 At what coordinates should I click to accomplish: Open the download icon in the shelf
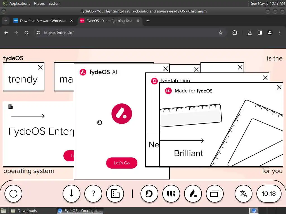pyautogui.click(x=71, y=194)
